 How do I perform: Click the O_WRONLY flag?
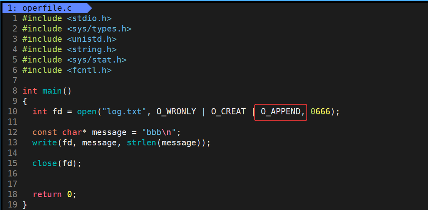(176, 112)
